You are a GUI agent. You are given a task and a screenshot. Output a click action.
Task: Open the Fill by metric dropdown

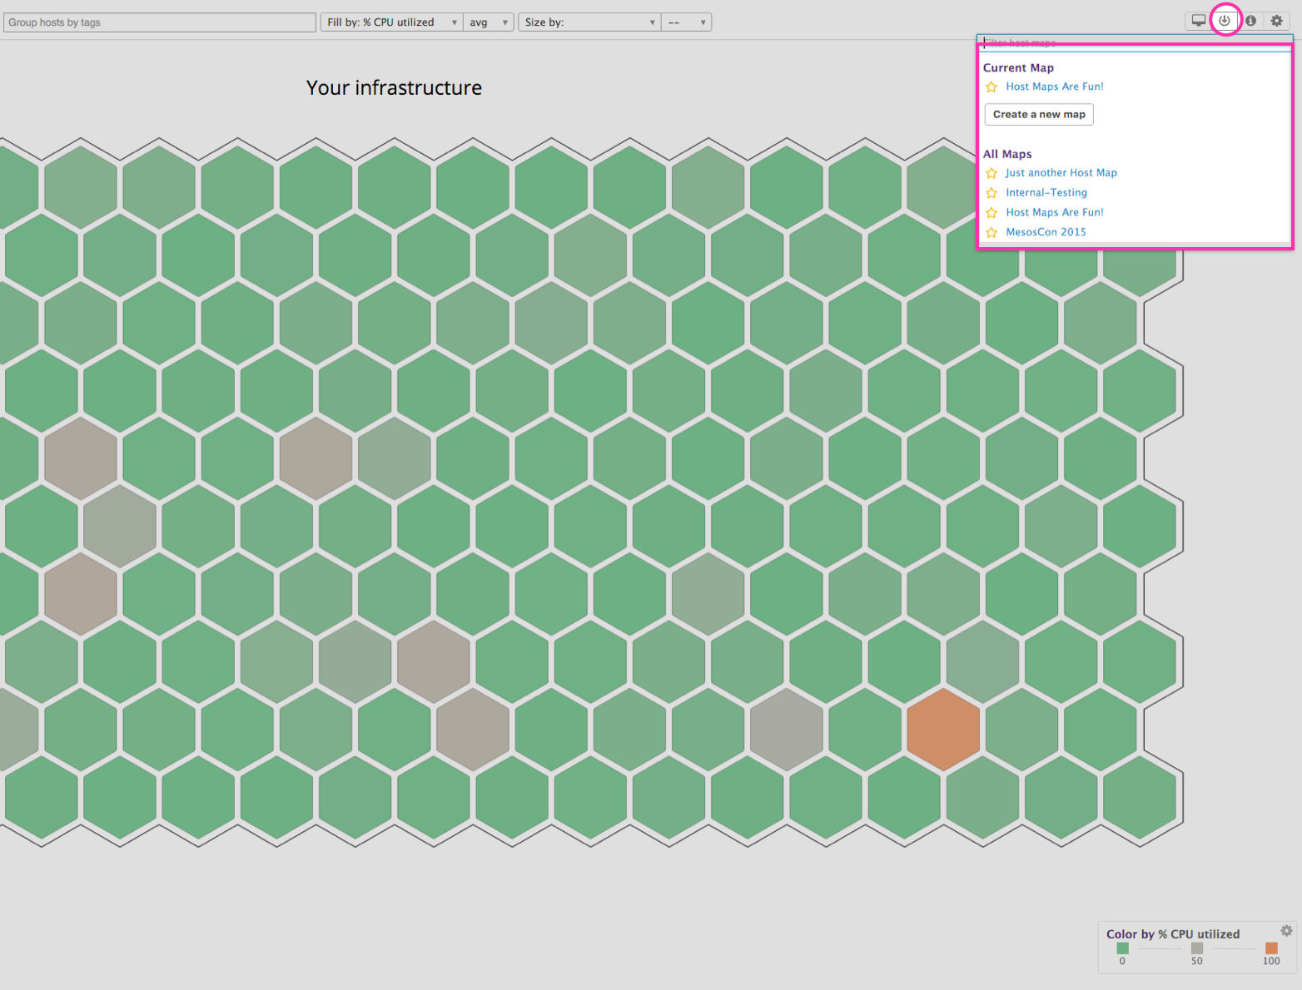[391, 22]
